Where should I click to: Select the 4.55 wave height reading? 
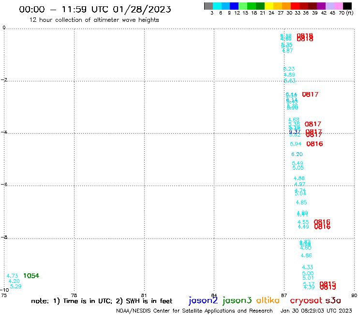[303, 222]
